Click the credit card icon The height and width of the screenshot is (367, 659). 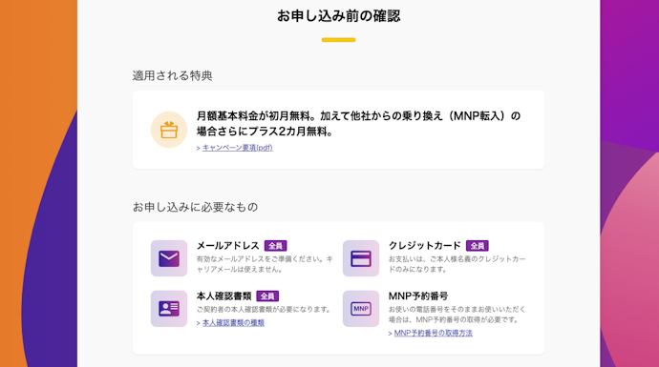coord(361,258)
